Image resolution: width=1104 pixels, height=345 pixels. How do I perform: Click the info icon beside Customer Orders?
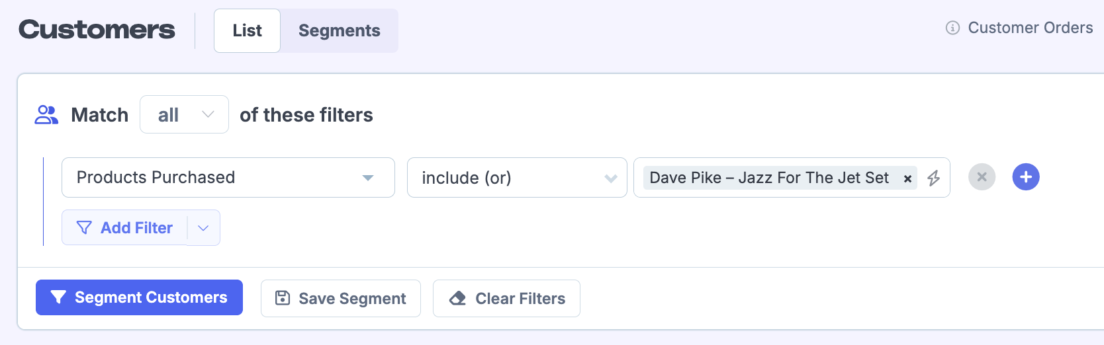coord(952,28)
